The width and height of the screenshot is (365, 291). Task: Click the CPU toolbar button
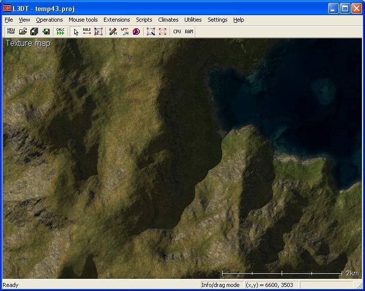(x=177, y=31)
